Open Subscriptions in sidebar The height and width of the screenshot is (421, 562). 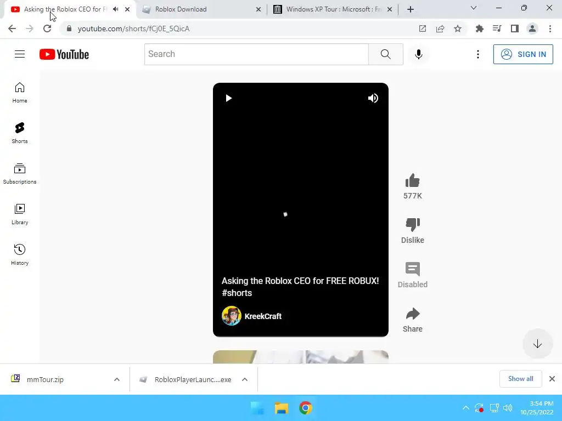pyautogui.click(x=20, y=174)
